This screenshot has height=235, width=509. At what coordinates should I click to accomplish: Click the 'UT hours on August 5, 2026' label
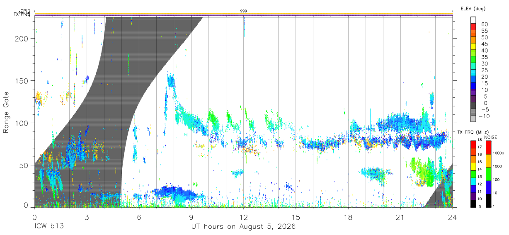click(x=243, y=227)
